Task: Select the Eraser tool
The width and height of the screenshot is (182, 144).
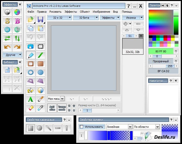Action: click(31, 108)
